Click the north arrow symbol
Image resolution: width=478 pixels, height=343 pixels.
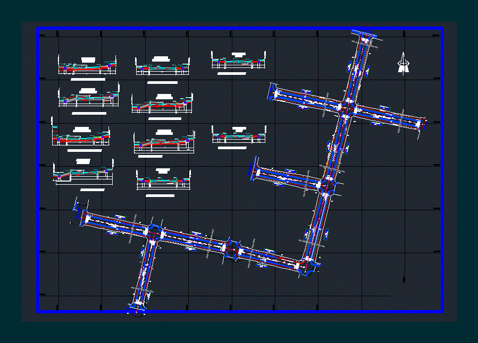(405, 64)
